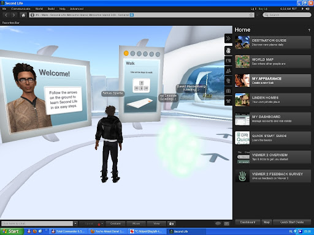Go forward with the navigation forward arrow
The height and width of the screenshot is (235, 314).
tap(13, 15)
